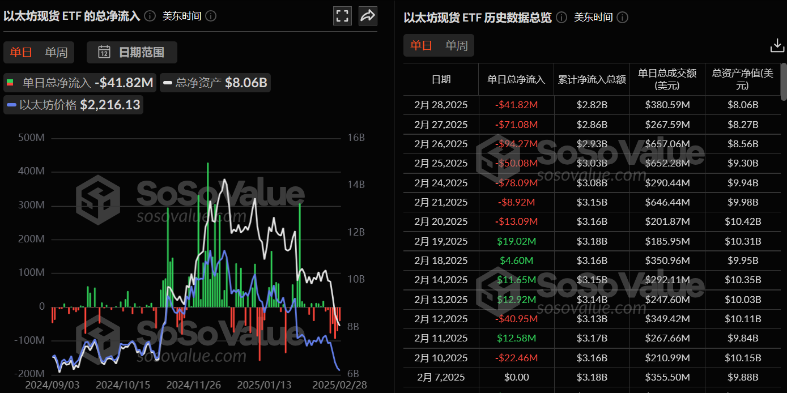The width and height of the screenshot is (787, 393).
Task: Click the download icon on the history panel
Action: [x=777, y=44]
